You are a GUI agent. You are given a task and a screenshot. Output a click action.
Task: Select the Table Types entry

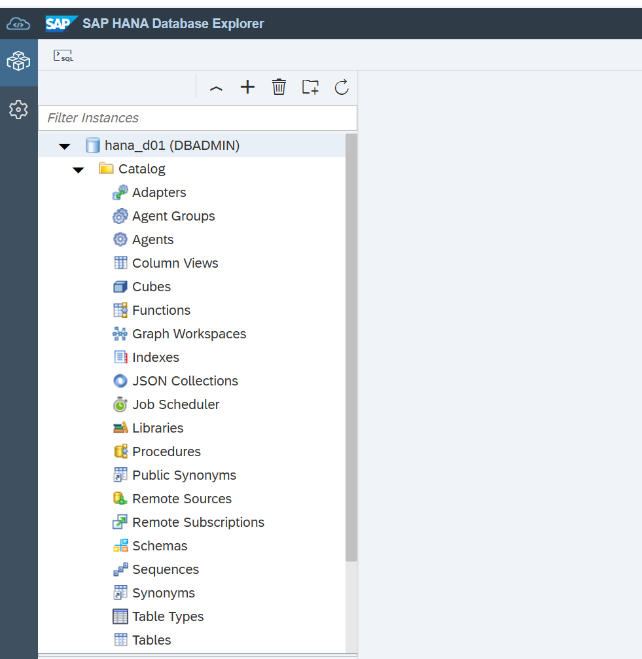[x=168, y=616]
